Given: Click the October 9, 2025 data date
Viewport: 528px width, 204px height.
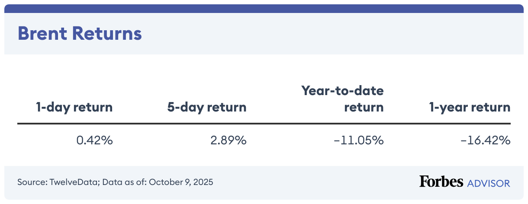Looking at the screenshot, I should 181,182.
